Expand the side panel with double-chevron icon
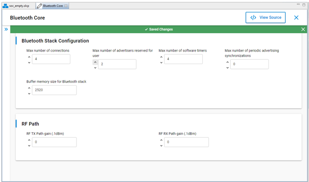This screenshot has height=182, width=309. click(x=6, y=29)
